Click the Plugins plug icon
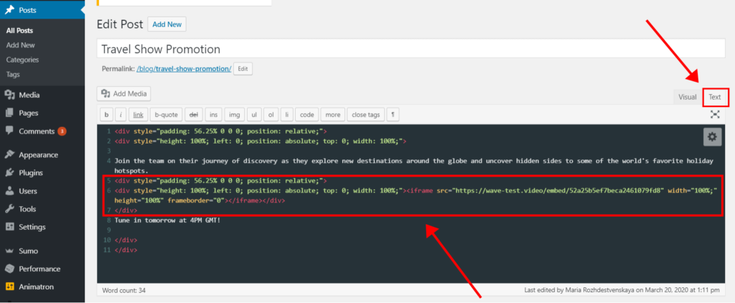 tap(9, 172)
